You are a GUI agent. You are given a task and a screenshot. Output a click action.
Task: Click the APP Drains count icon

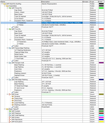coord(10,117)
